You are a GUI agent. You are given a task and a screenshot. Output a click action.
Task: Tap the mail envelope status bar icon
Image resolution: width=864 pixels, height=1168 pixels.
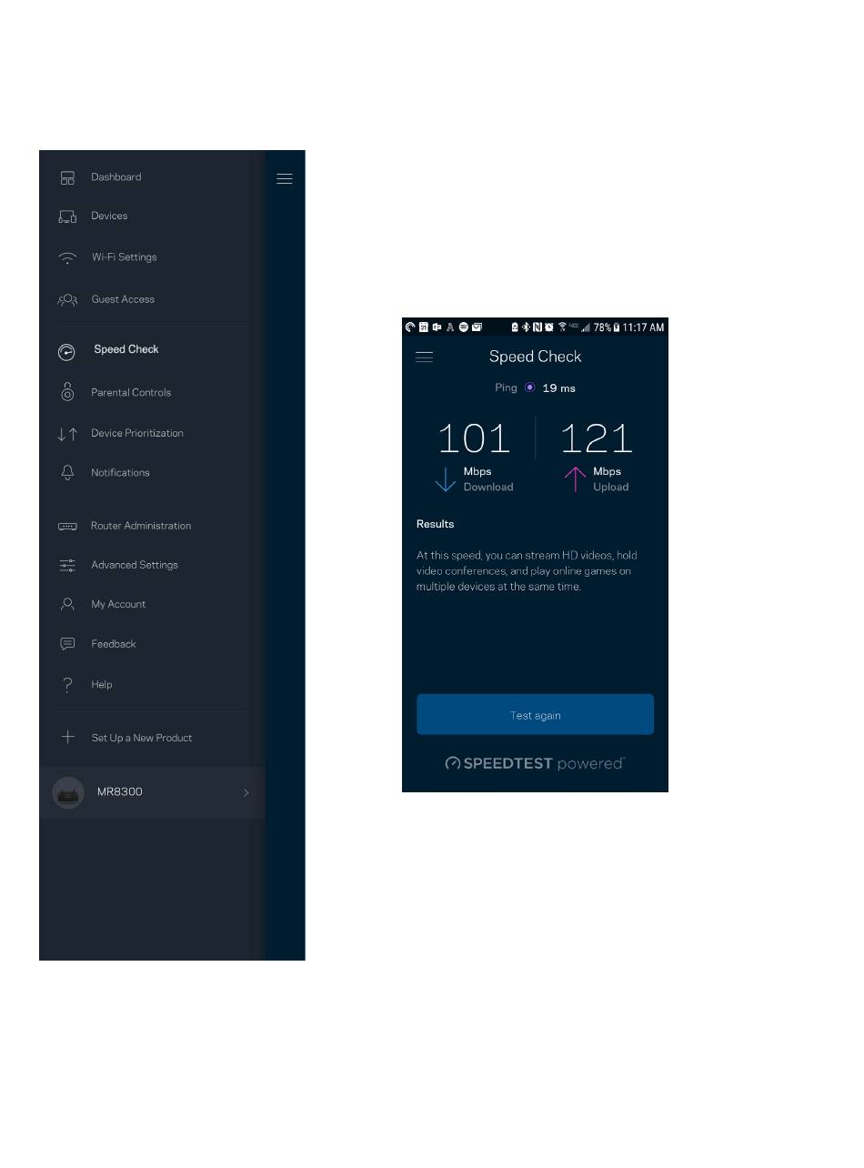(477, 327)
